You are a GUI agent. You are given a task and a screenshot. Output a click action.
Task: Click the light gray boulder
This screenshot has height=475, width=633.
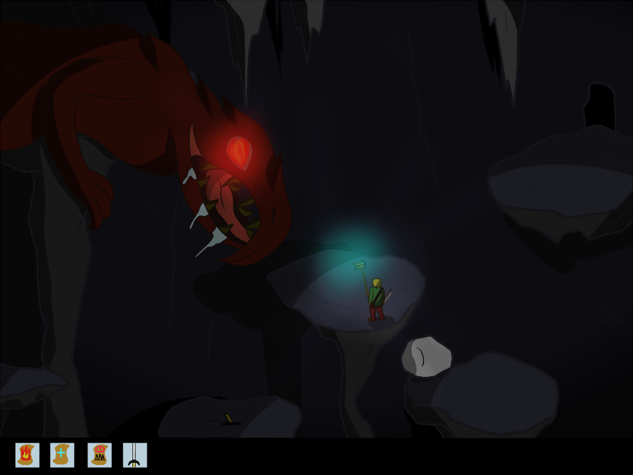click(x=427, y=357)
